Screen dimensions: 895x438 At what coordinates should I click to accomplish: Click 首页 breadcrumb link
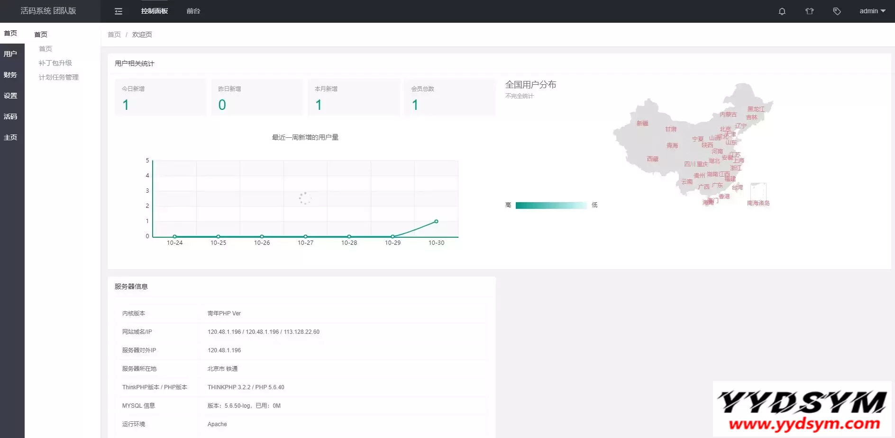tap(114, 35)
